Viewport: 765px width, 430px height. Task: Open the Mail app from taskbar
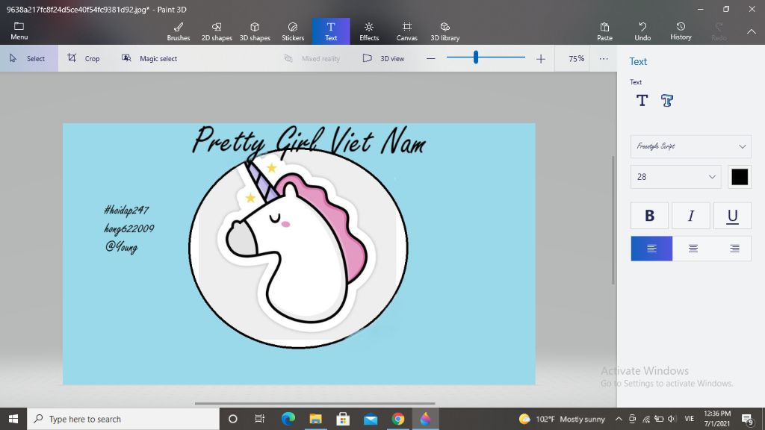[371, 419]
